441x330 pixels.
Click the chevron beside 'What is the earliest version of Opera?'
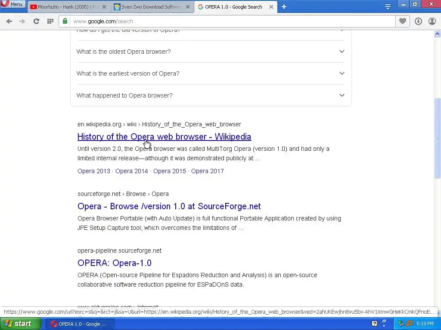pyautogui.click(x=342, y=73)
